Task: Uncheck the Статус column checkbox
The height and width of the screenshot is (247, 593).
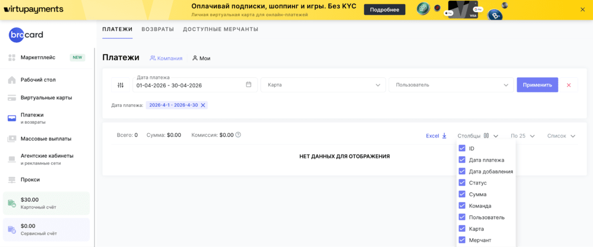Action: 462,182
